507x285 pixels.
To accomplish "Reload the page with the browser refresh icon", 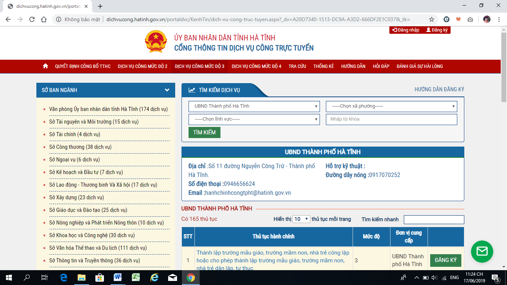I will coord(32,19).
